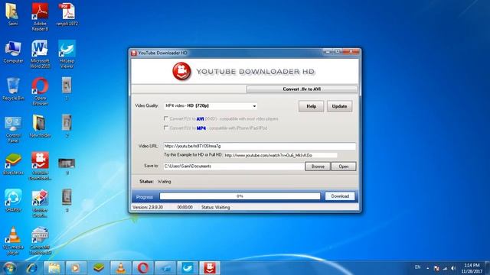Launch VLC media player desktop shortcut

[x=13, y=241]
